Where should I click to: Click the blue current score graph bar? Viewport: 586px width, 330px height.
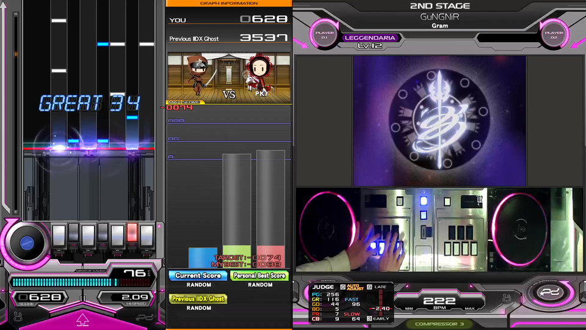pos(203,257)
